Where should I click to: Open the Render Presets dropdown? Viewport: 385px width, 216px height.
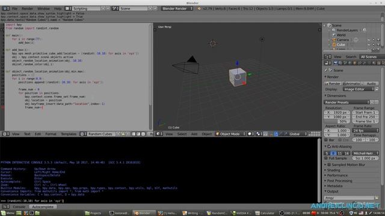point(346,103)
